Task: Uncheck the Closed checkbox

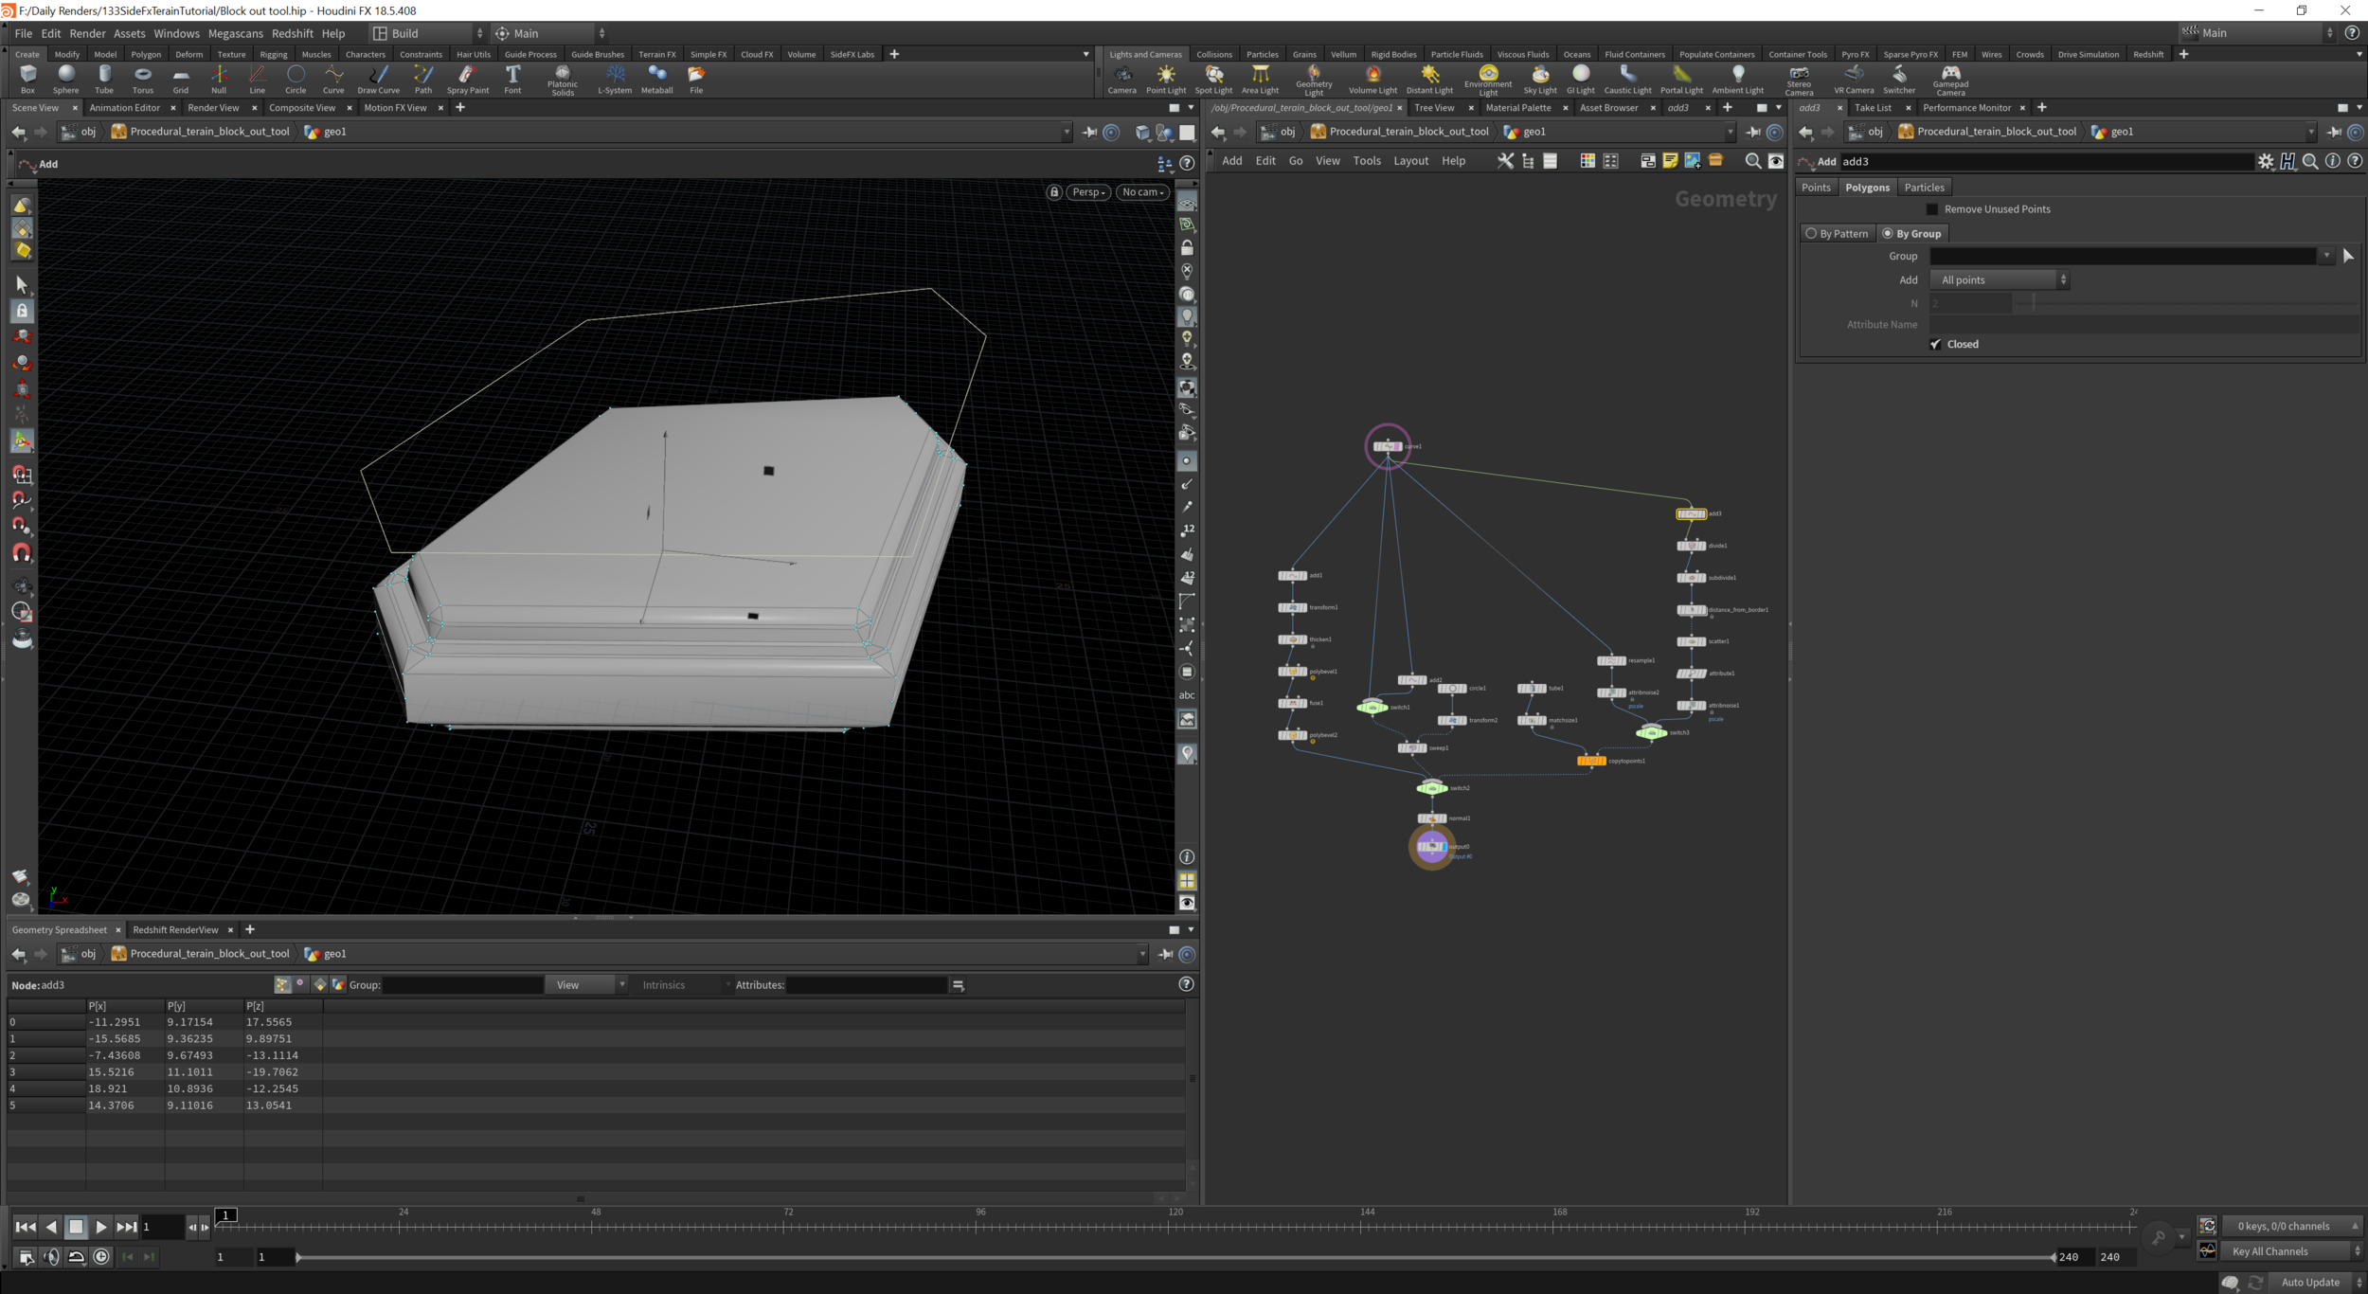Action: 1935,344
